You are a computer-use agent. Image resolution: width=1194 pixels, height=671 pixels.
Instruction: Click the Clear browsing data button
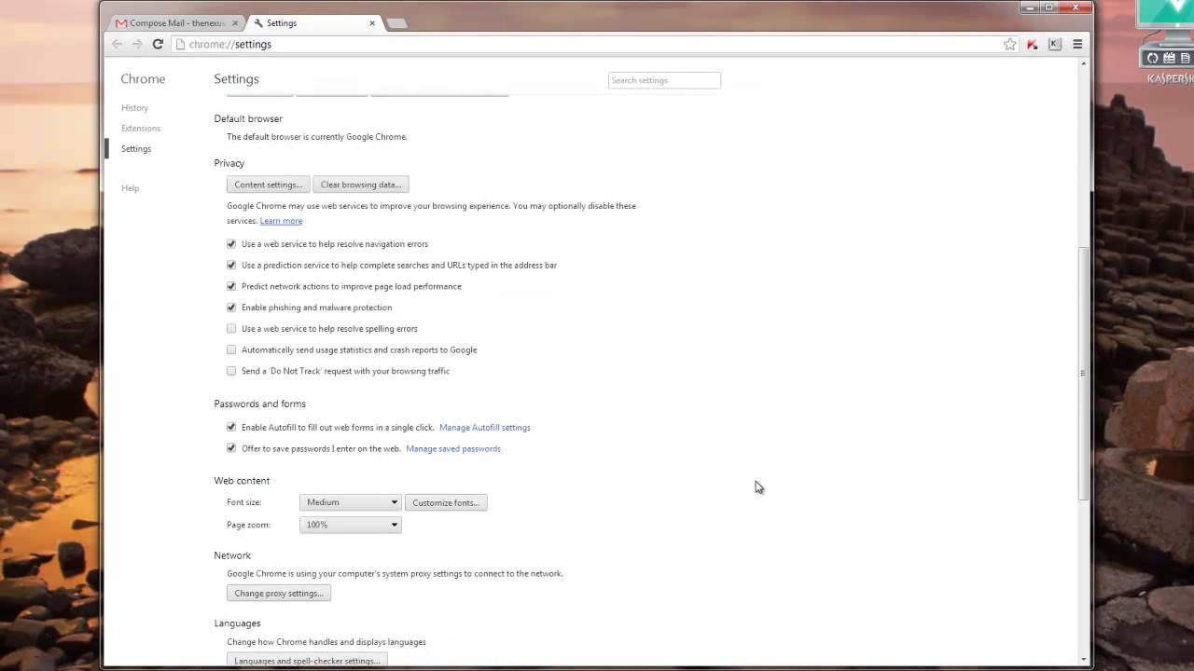[x=361, y=185]
